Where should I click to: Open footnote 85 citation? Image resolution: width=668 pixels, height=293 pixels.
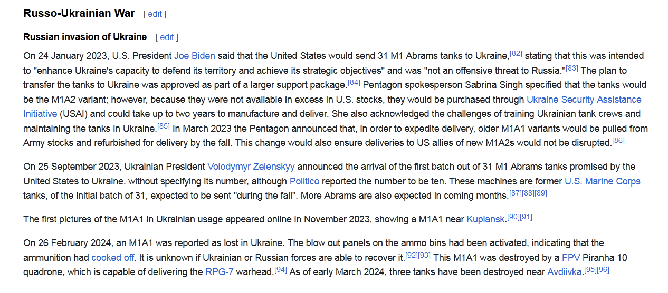click(x=164, y=126)
